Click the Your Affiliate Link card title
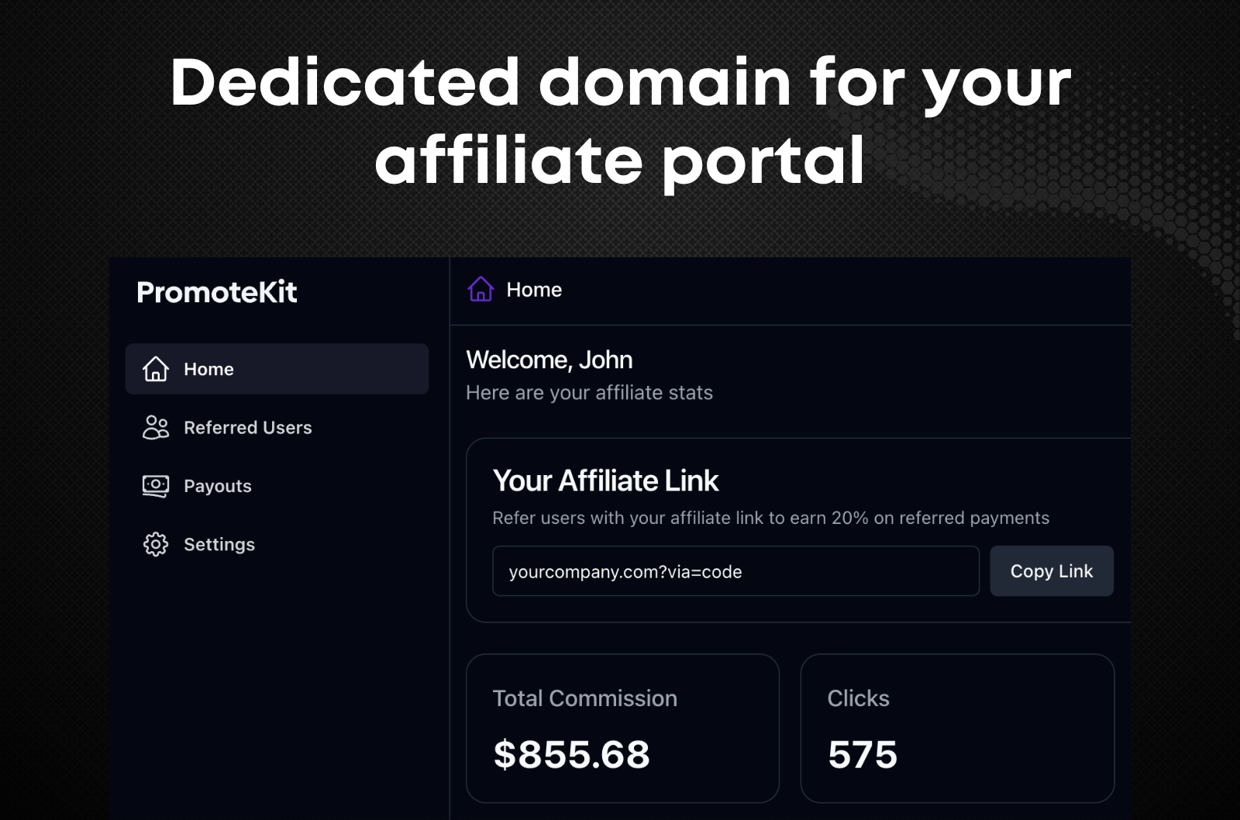Screen dimensions: 1240x820 pyautogui.click(x=606, y=481)
